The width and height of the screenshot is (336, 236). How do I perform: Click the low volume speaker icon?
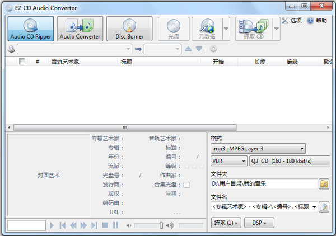[129, 225]
